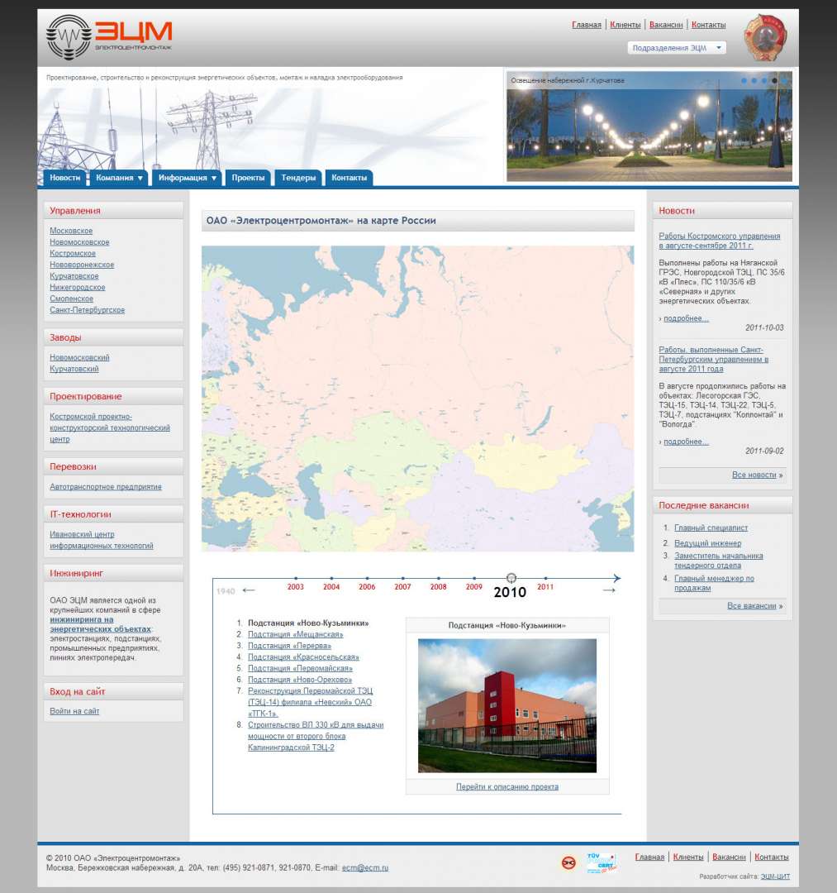Click the ЭЦМ company logo
This screenshot has height=893, width=837.
coord(109,37)
